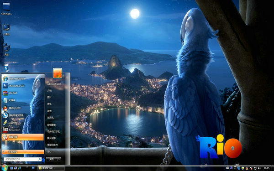Viewport: 274px width, 171px height.
Task: Click the volume speaker tray icon
Action: pyautogui.click(x=259, y=168)
